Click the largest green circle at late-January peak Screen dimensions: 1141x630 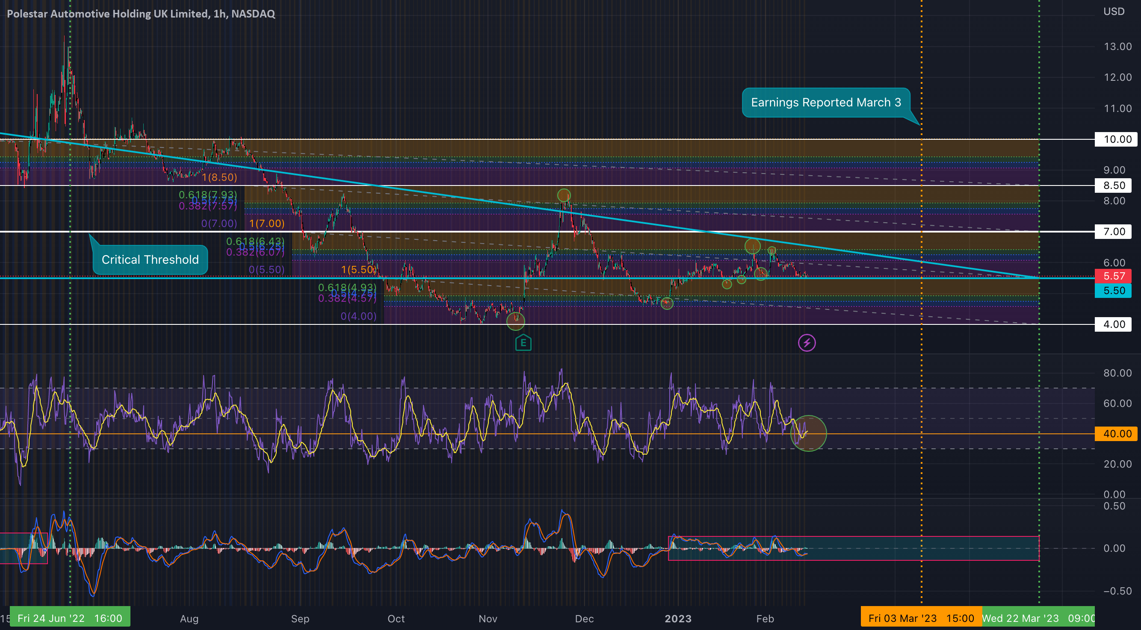pyautogui.click(x=753, y=246)
